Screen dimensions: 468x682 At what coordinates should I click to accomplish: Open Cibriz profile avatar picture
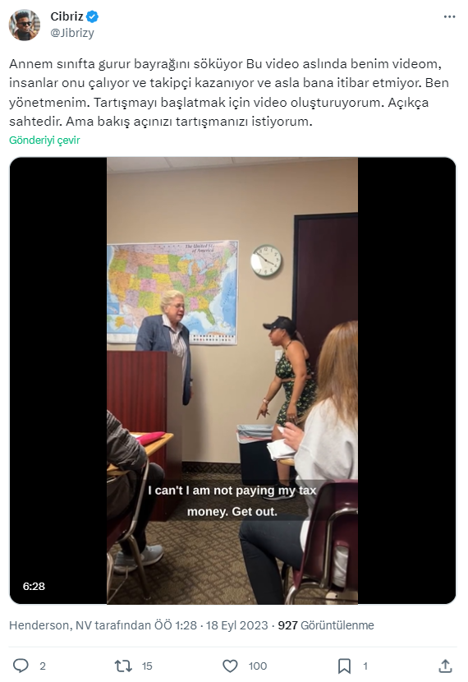coord(25,25)
